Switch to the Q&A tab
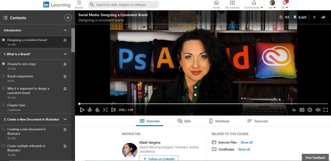The height and width of the screenshot is (161, 331). (184, 121)
